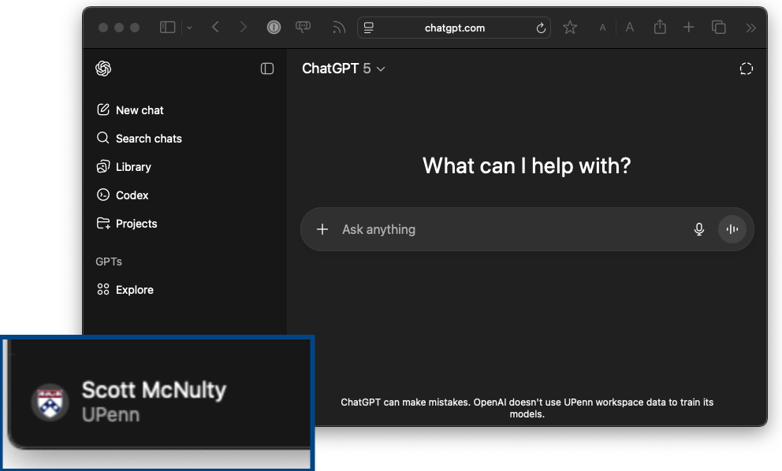Screen dimensions: 782x471
Task: Click the RSS feed extension icon
Action: [339, 28]
